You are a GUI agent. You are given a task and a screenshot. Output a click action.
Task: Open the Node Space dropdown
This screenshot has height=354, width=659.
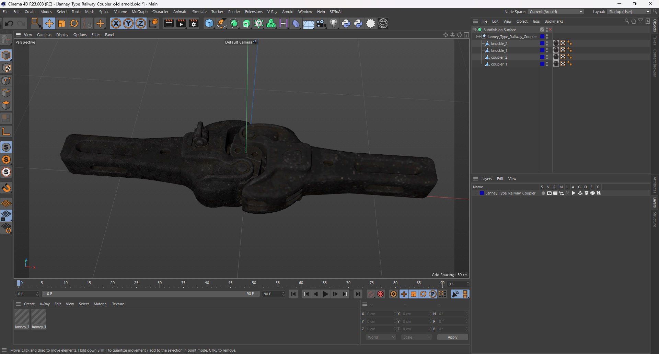pyautogui.click(x=556, y=12)
